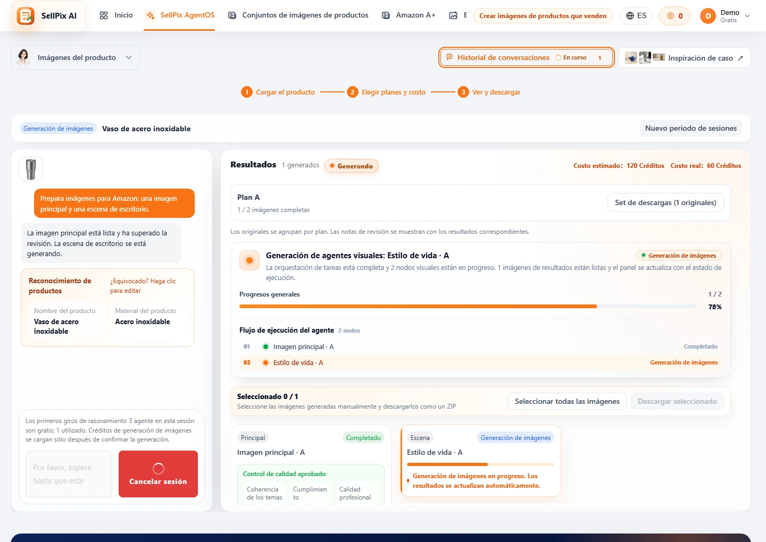Click the SellPix AI logo icon
Screen dimensions: 766x542
point(26,16)
